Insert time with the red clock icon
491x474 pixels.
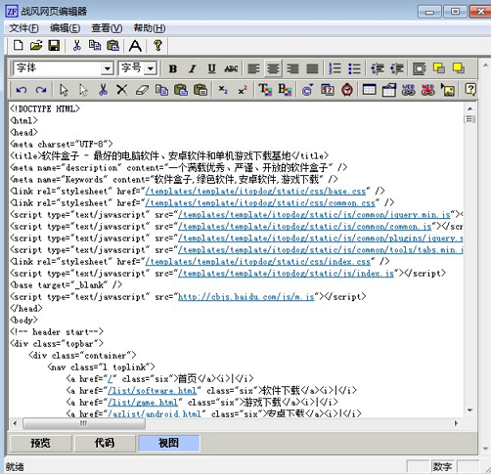347,90
